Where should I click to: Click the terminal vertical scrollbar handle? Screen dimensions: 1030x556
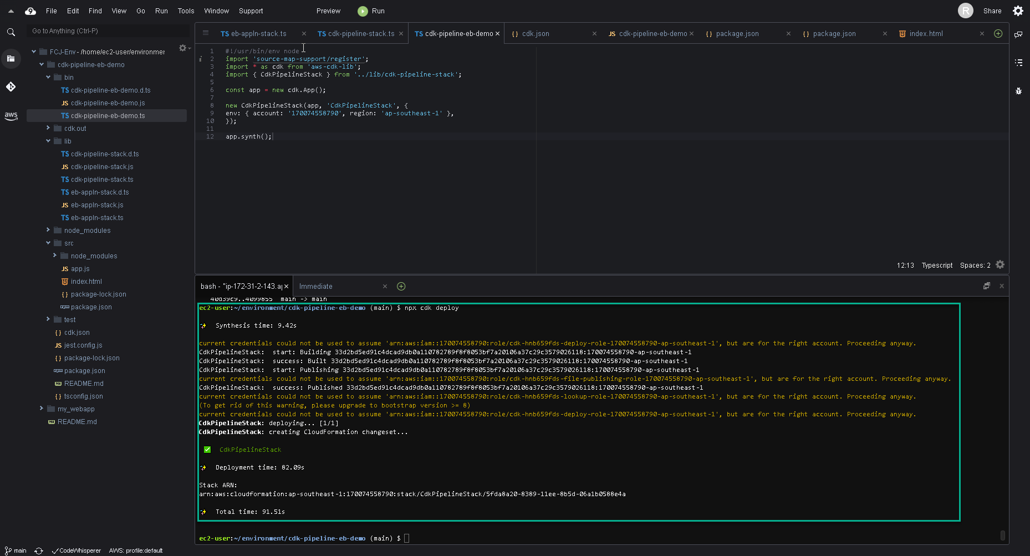pos(1002,535)
